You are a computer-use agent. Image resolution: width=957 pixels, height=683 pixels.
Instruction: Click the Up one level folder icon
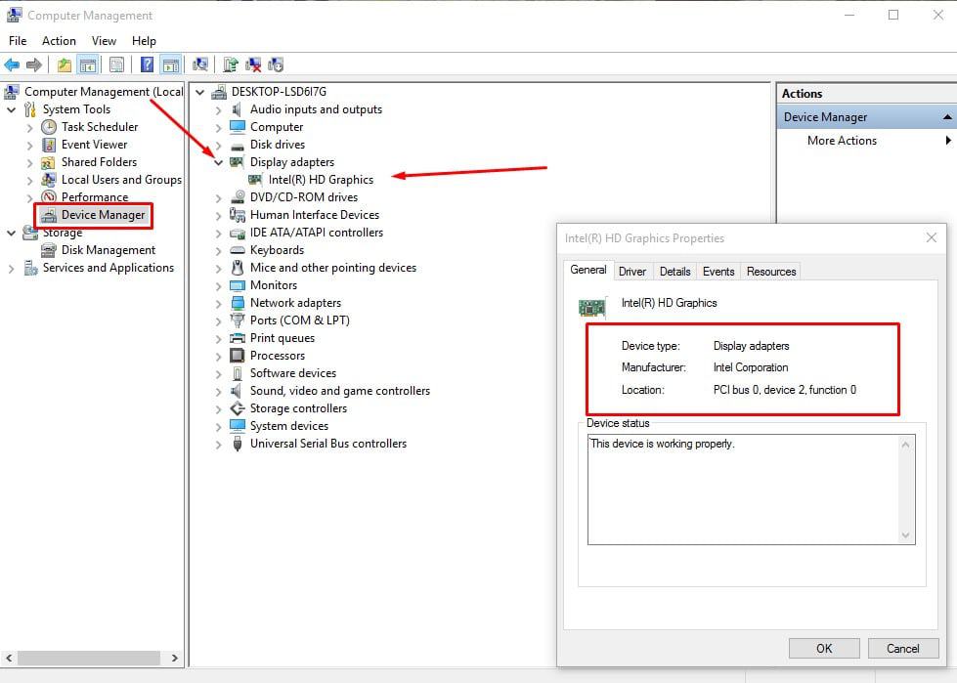(64, 65)
